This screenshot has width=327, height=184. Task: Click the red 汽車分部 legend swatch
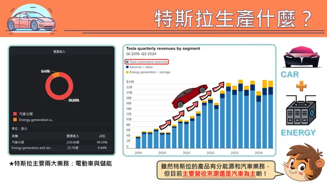(15, 114)
